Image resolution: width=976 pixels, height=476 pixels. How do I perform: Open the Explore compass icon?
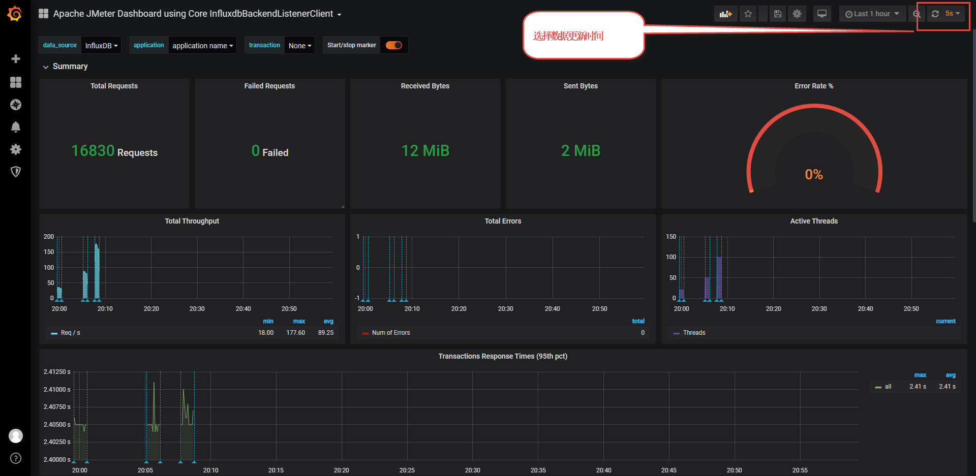(x=16, y=105)
